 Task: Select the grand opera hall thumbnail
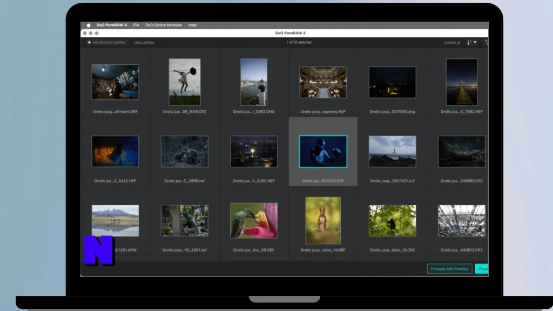point(323,82)
